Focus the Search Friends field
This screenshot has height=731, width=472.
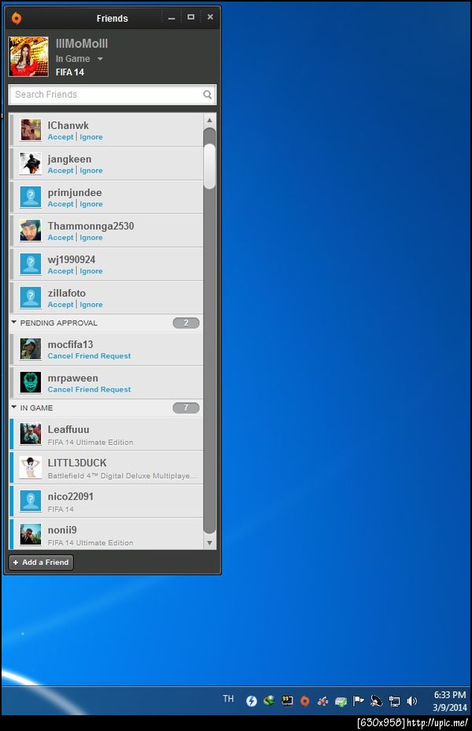(112, 95)
